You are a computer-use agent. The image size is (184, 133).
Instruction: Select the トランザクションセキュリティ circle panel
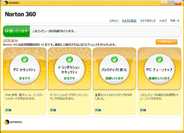coord(70,69)
